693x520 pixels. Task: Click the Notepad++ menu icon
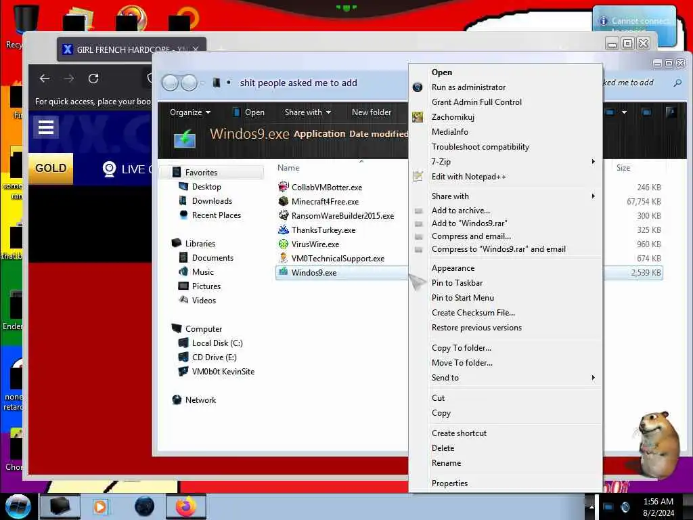click(417, 177)
